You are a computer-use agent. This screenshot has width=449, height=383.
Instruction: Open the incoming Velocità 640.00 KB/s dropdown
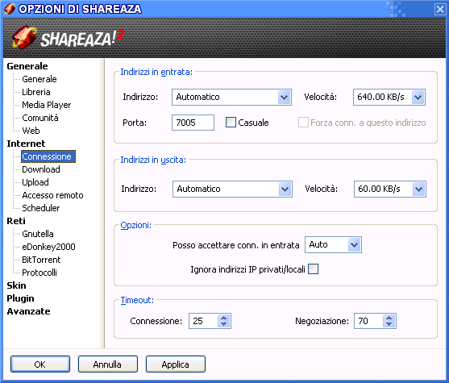click(418, 97)
